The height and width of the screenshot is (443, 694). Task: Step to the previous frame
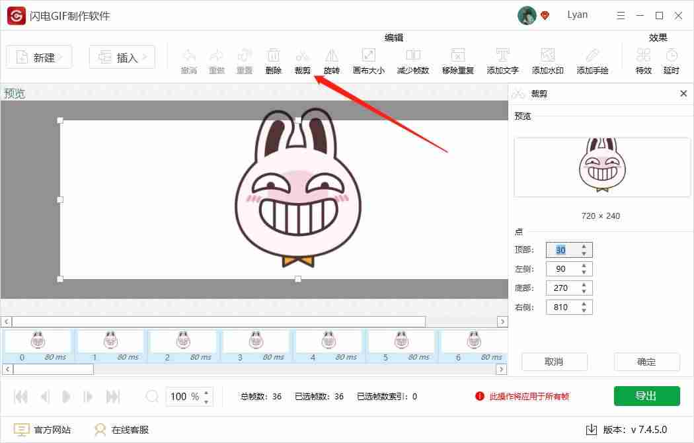[x=45, y=397]
